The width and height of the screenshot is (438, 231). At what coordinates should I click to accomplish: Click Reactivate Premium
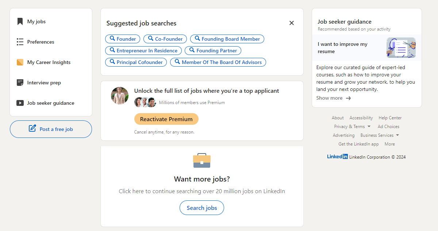click(x=166, y=119)
